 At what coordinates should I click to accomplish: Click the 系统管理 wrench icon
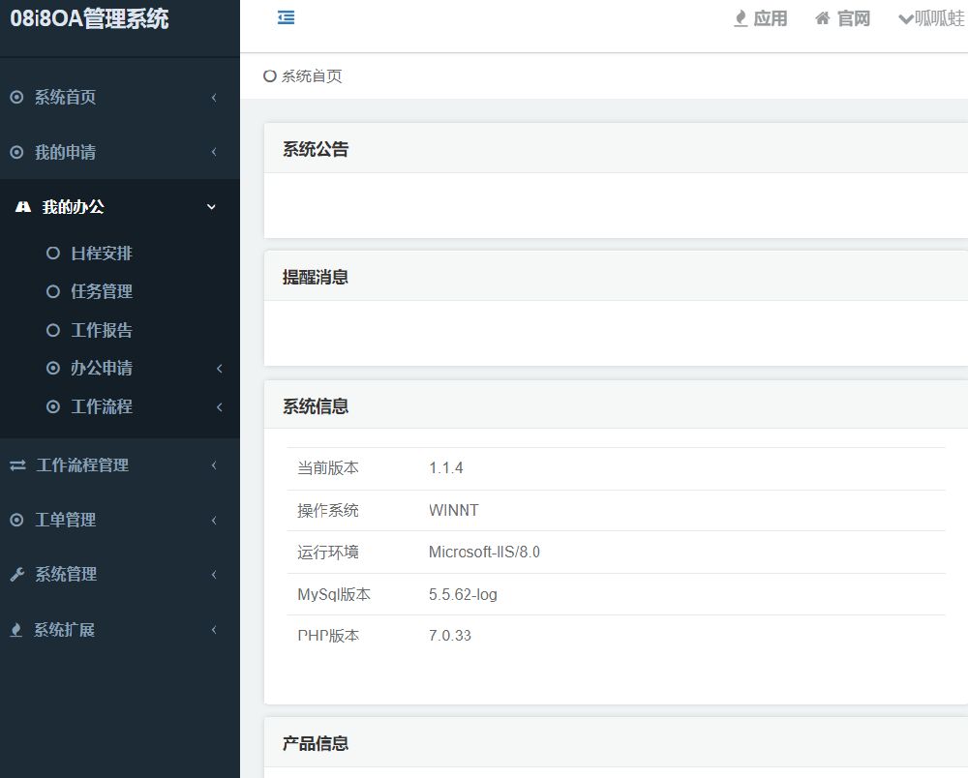click(15, 574)
